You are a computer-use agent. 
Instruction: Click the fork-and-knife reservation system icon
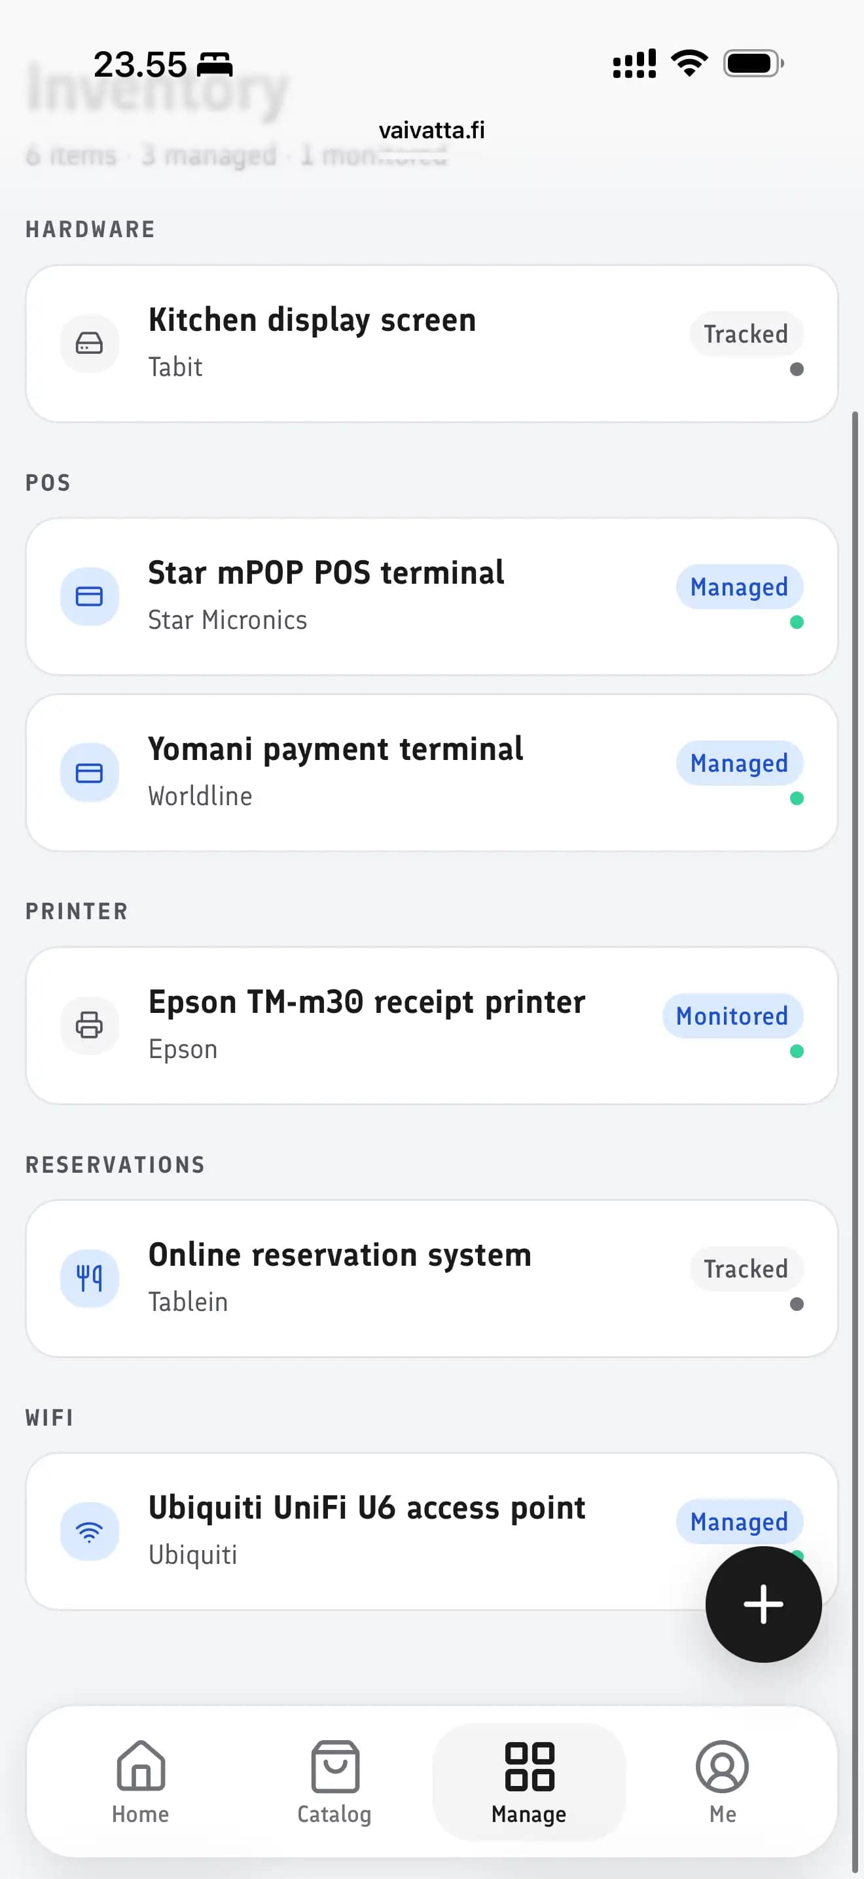tap(90, 1278)
